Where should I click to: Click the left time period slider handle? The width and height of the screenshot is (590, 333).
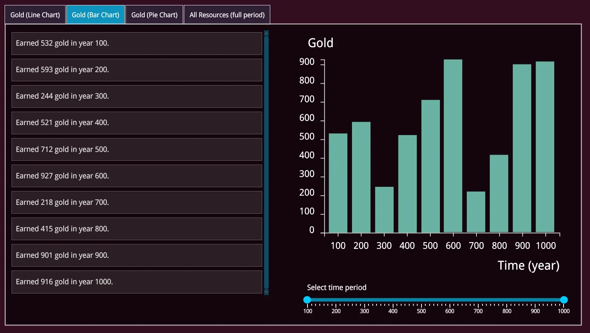click(x=307, y=300)
